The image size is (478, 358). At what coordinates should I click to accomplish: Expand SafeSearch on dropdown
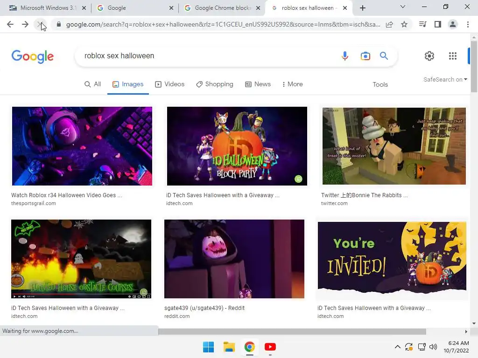[x=445, y=79]
